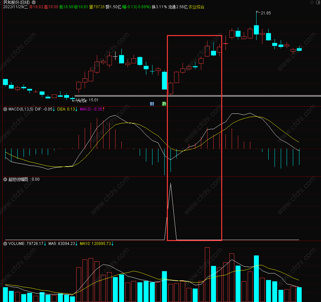Screen dimensions: 321x302
Task: Click the 农业综合 sector link
Action: click(x=196, y=7)
